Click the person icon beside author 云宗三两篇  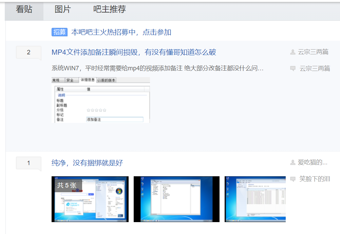click(x=293, y=52)
